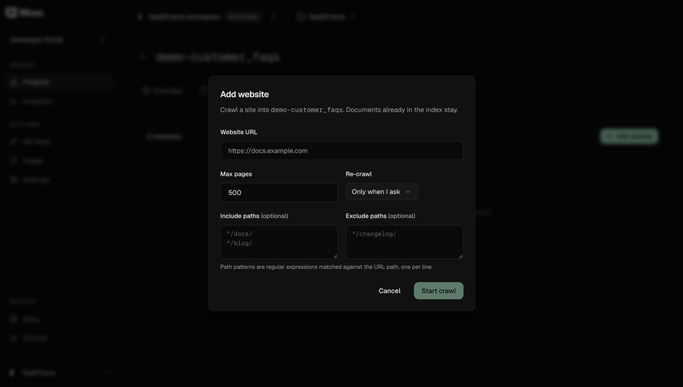Image resolution: width=683 pixels, height=387 pixels.
Task: Click the 'Include paths (optional)' label
Action: click(x=254, y=216)
